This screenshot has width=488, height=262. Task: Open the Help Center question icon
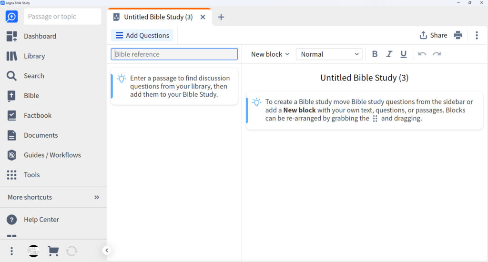click(11, 220)
